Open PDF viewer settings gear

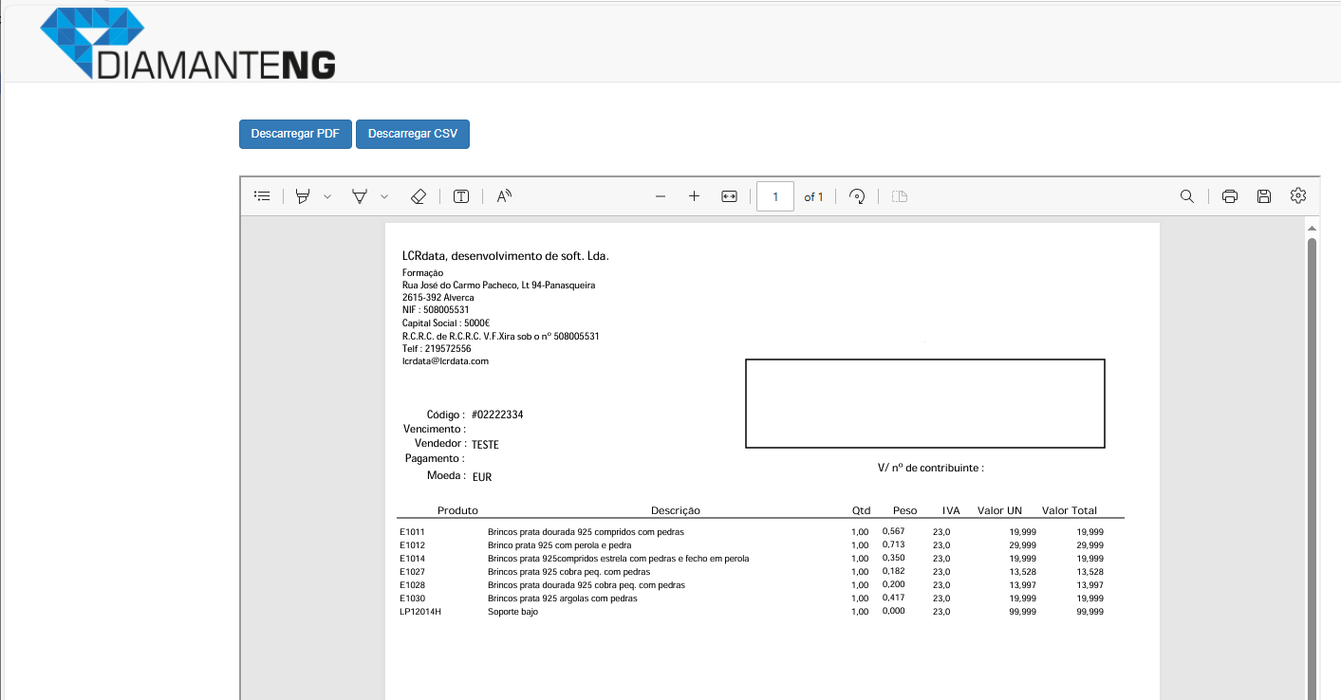click(1298, 195)
